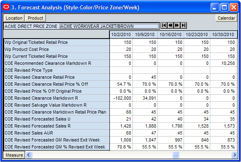Click Forecasted Sales U cell showing 21
The height and width of the screenshot is (162, 241).
click(121, 119)
